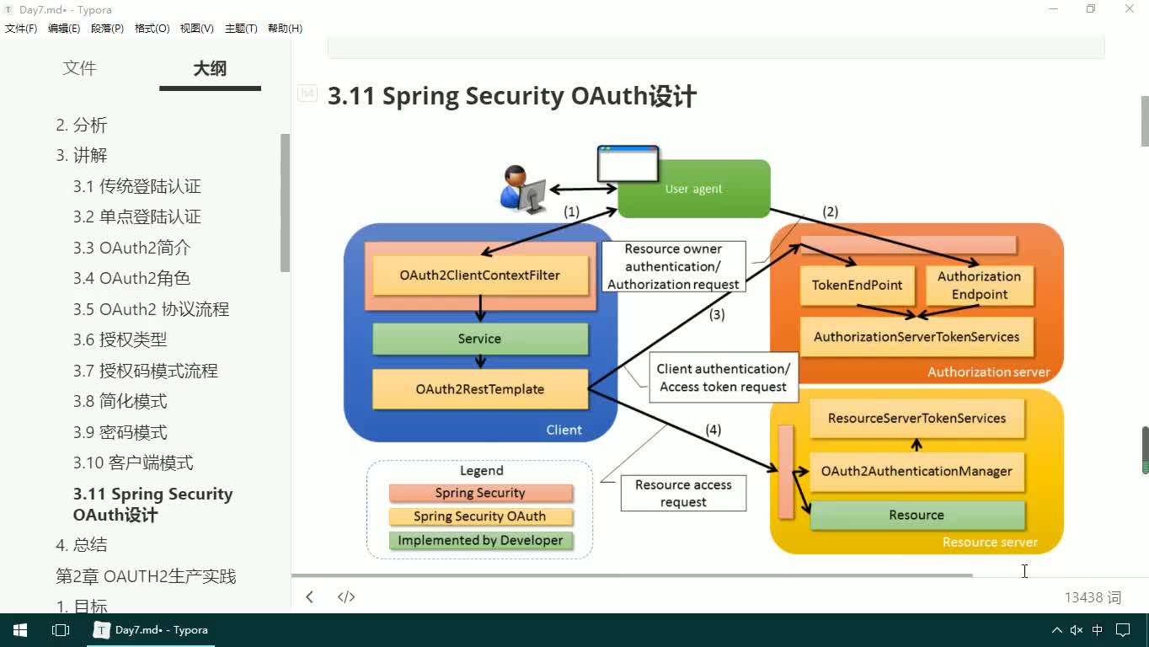Toggle source code mode icon
This screenshot has width=1149, height=647.
(346, 596)
